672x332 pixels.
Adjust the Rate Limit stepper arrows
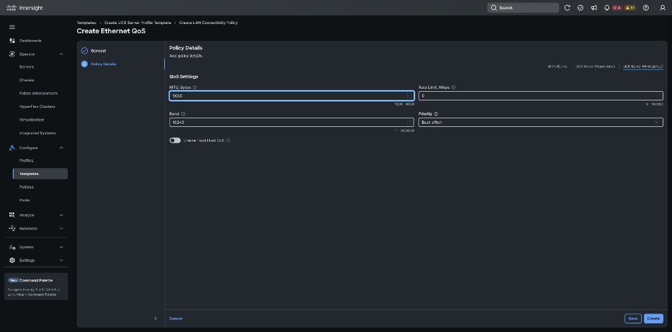coord(659,96)
